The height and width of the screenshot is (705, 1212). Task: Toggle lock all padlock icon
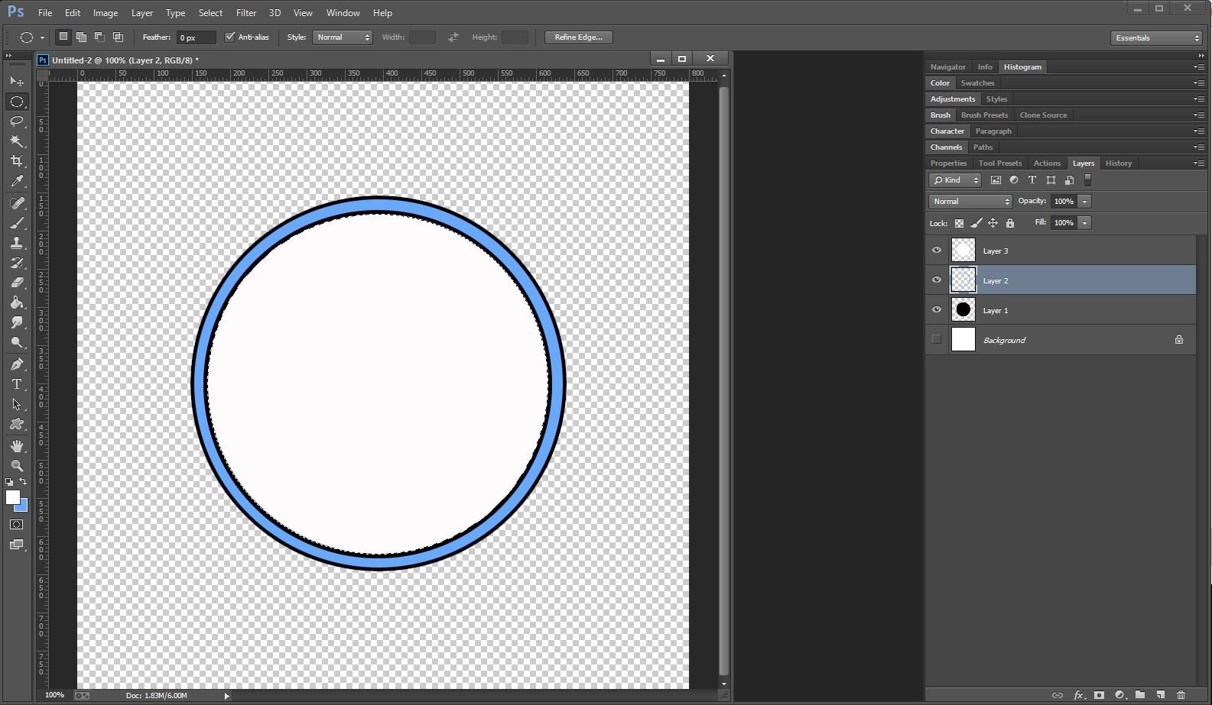(1010, 223)
